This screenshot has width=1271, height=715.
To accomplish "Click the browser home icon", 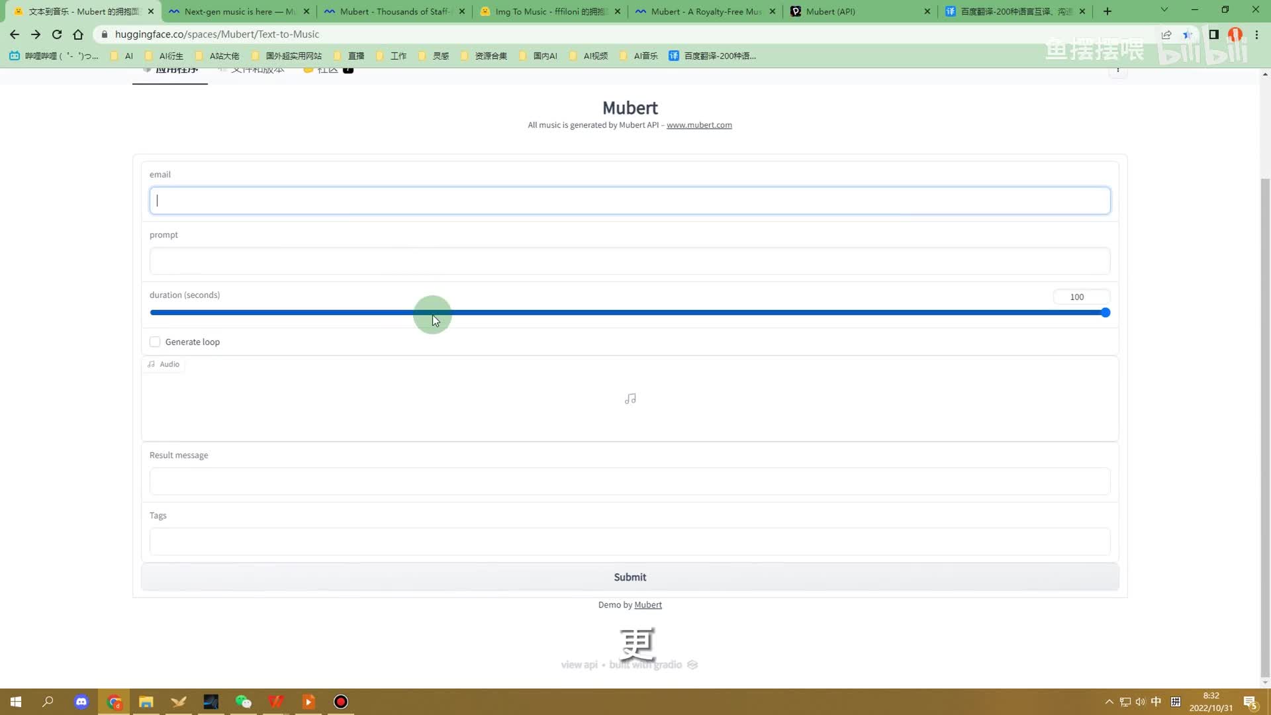I will click(x=78, y=34).
